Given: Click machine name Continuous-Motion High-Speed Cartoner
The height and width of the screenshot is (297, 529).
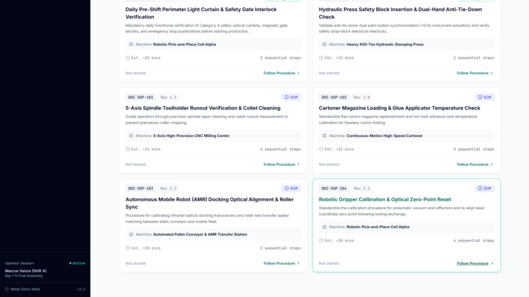Looking at the screenshot, I should 385,136.
